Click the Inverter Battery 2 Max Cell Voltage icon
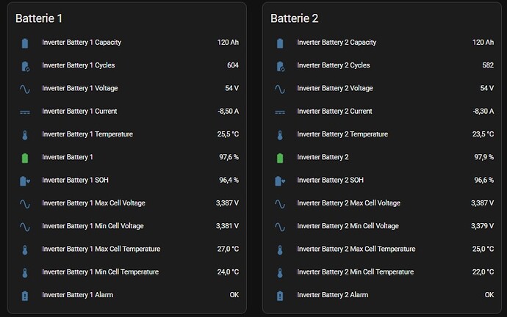 click(x=280, y=204)
